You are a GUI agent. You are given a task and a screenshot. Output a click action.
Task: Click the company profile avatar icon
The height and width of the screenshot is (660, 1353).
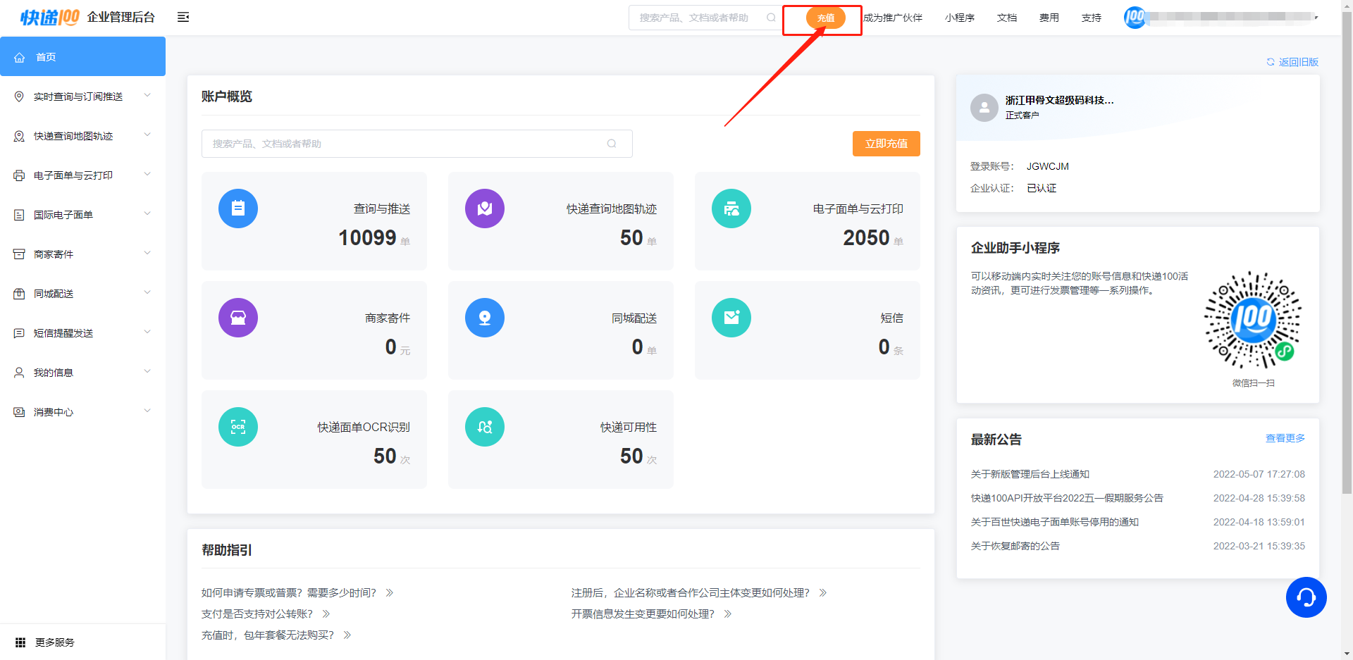[984, 108]
